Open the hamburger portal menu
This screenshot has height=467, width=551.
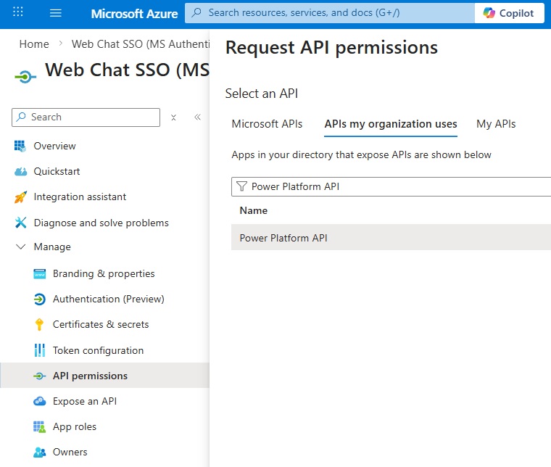56,13
